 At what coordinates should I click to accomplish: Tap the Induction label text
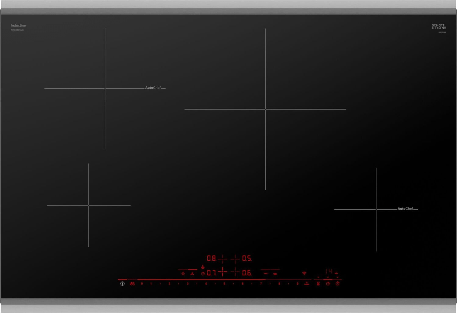click(18, 25)
